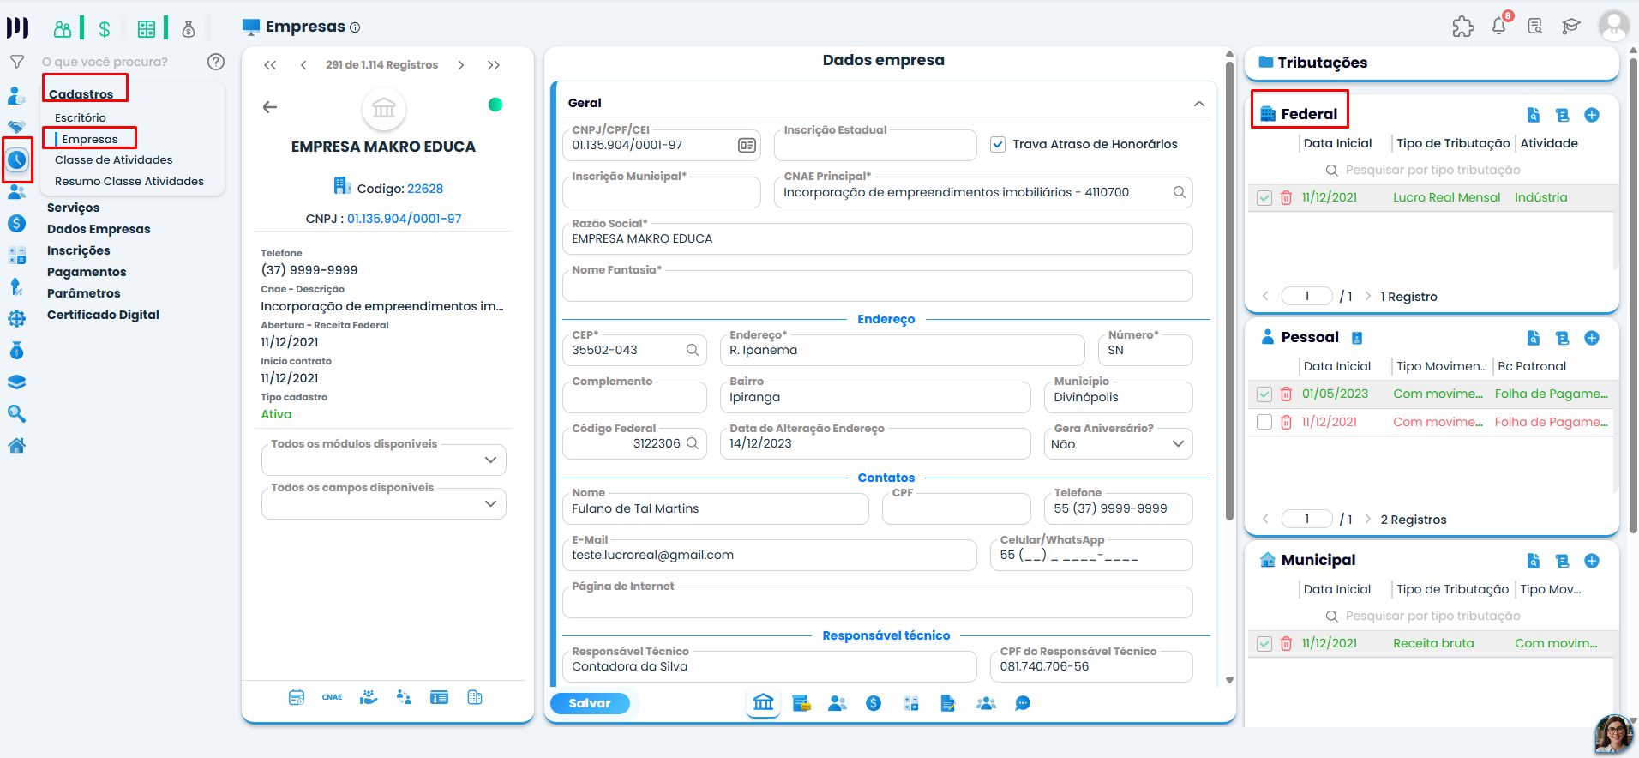Screen dimensions: 1639x758
Task: Open the Codigo 22628 link
Action: 425,189
